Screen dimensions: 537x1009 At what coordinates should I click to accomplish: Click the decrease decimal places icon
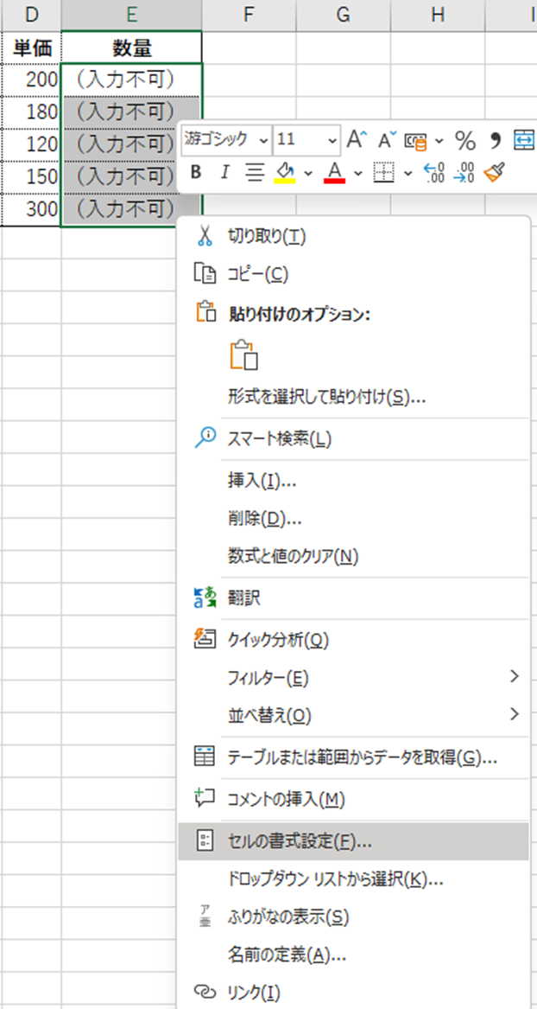coord(464,172)
